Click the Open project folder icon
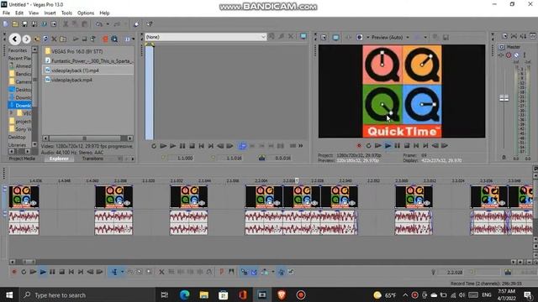 coord(15,24)
